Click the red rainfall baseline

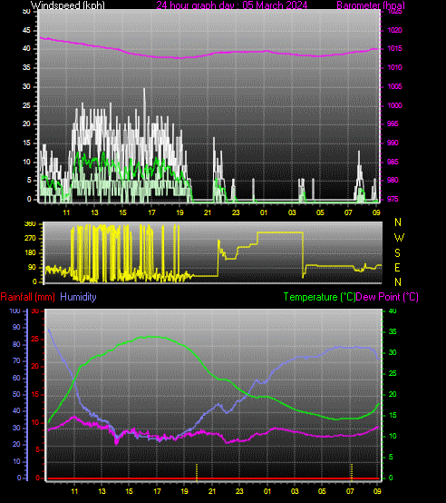tap(213, 478)
